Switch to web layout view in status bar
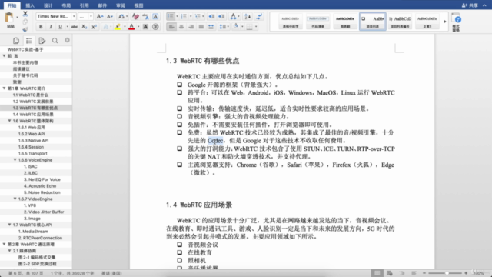This screenshot has width=492, height=277. point(390,273)
